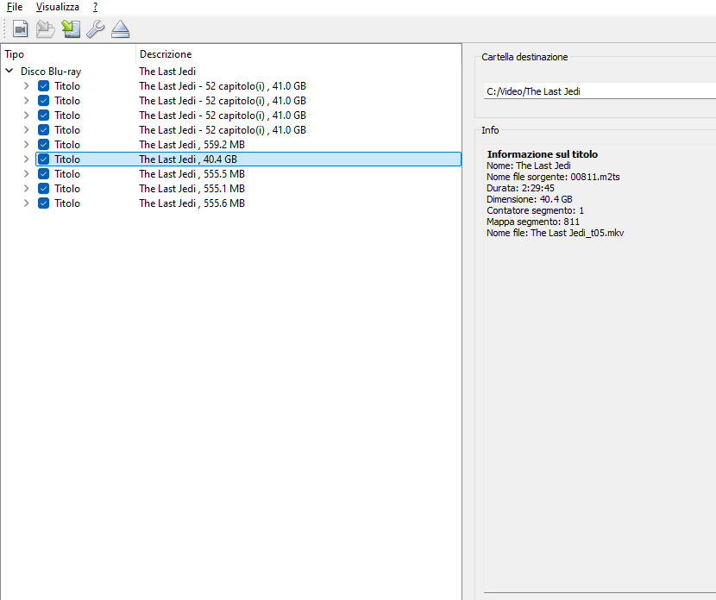The width and height of the screenshot is (716, 600).
Task: Click the 'Cartella destinazione' group label
Action: [524, 57]
